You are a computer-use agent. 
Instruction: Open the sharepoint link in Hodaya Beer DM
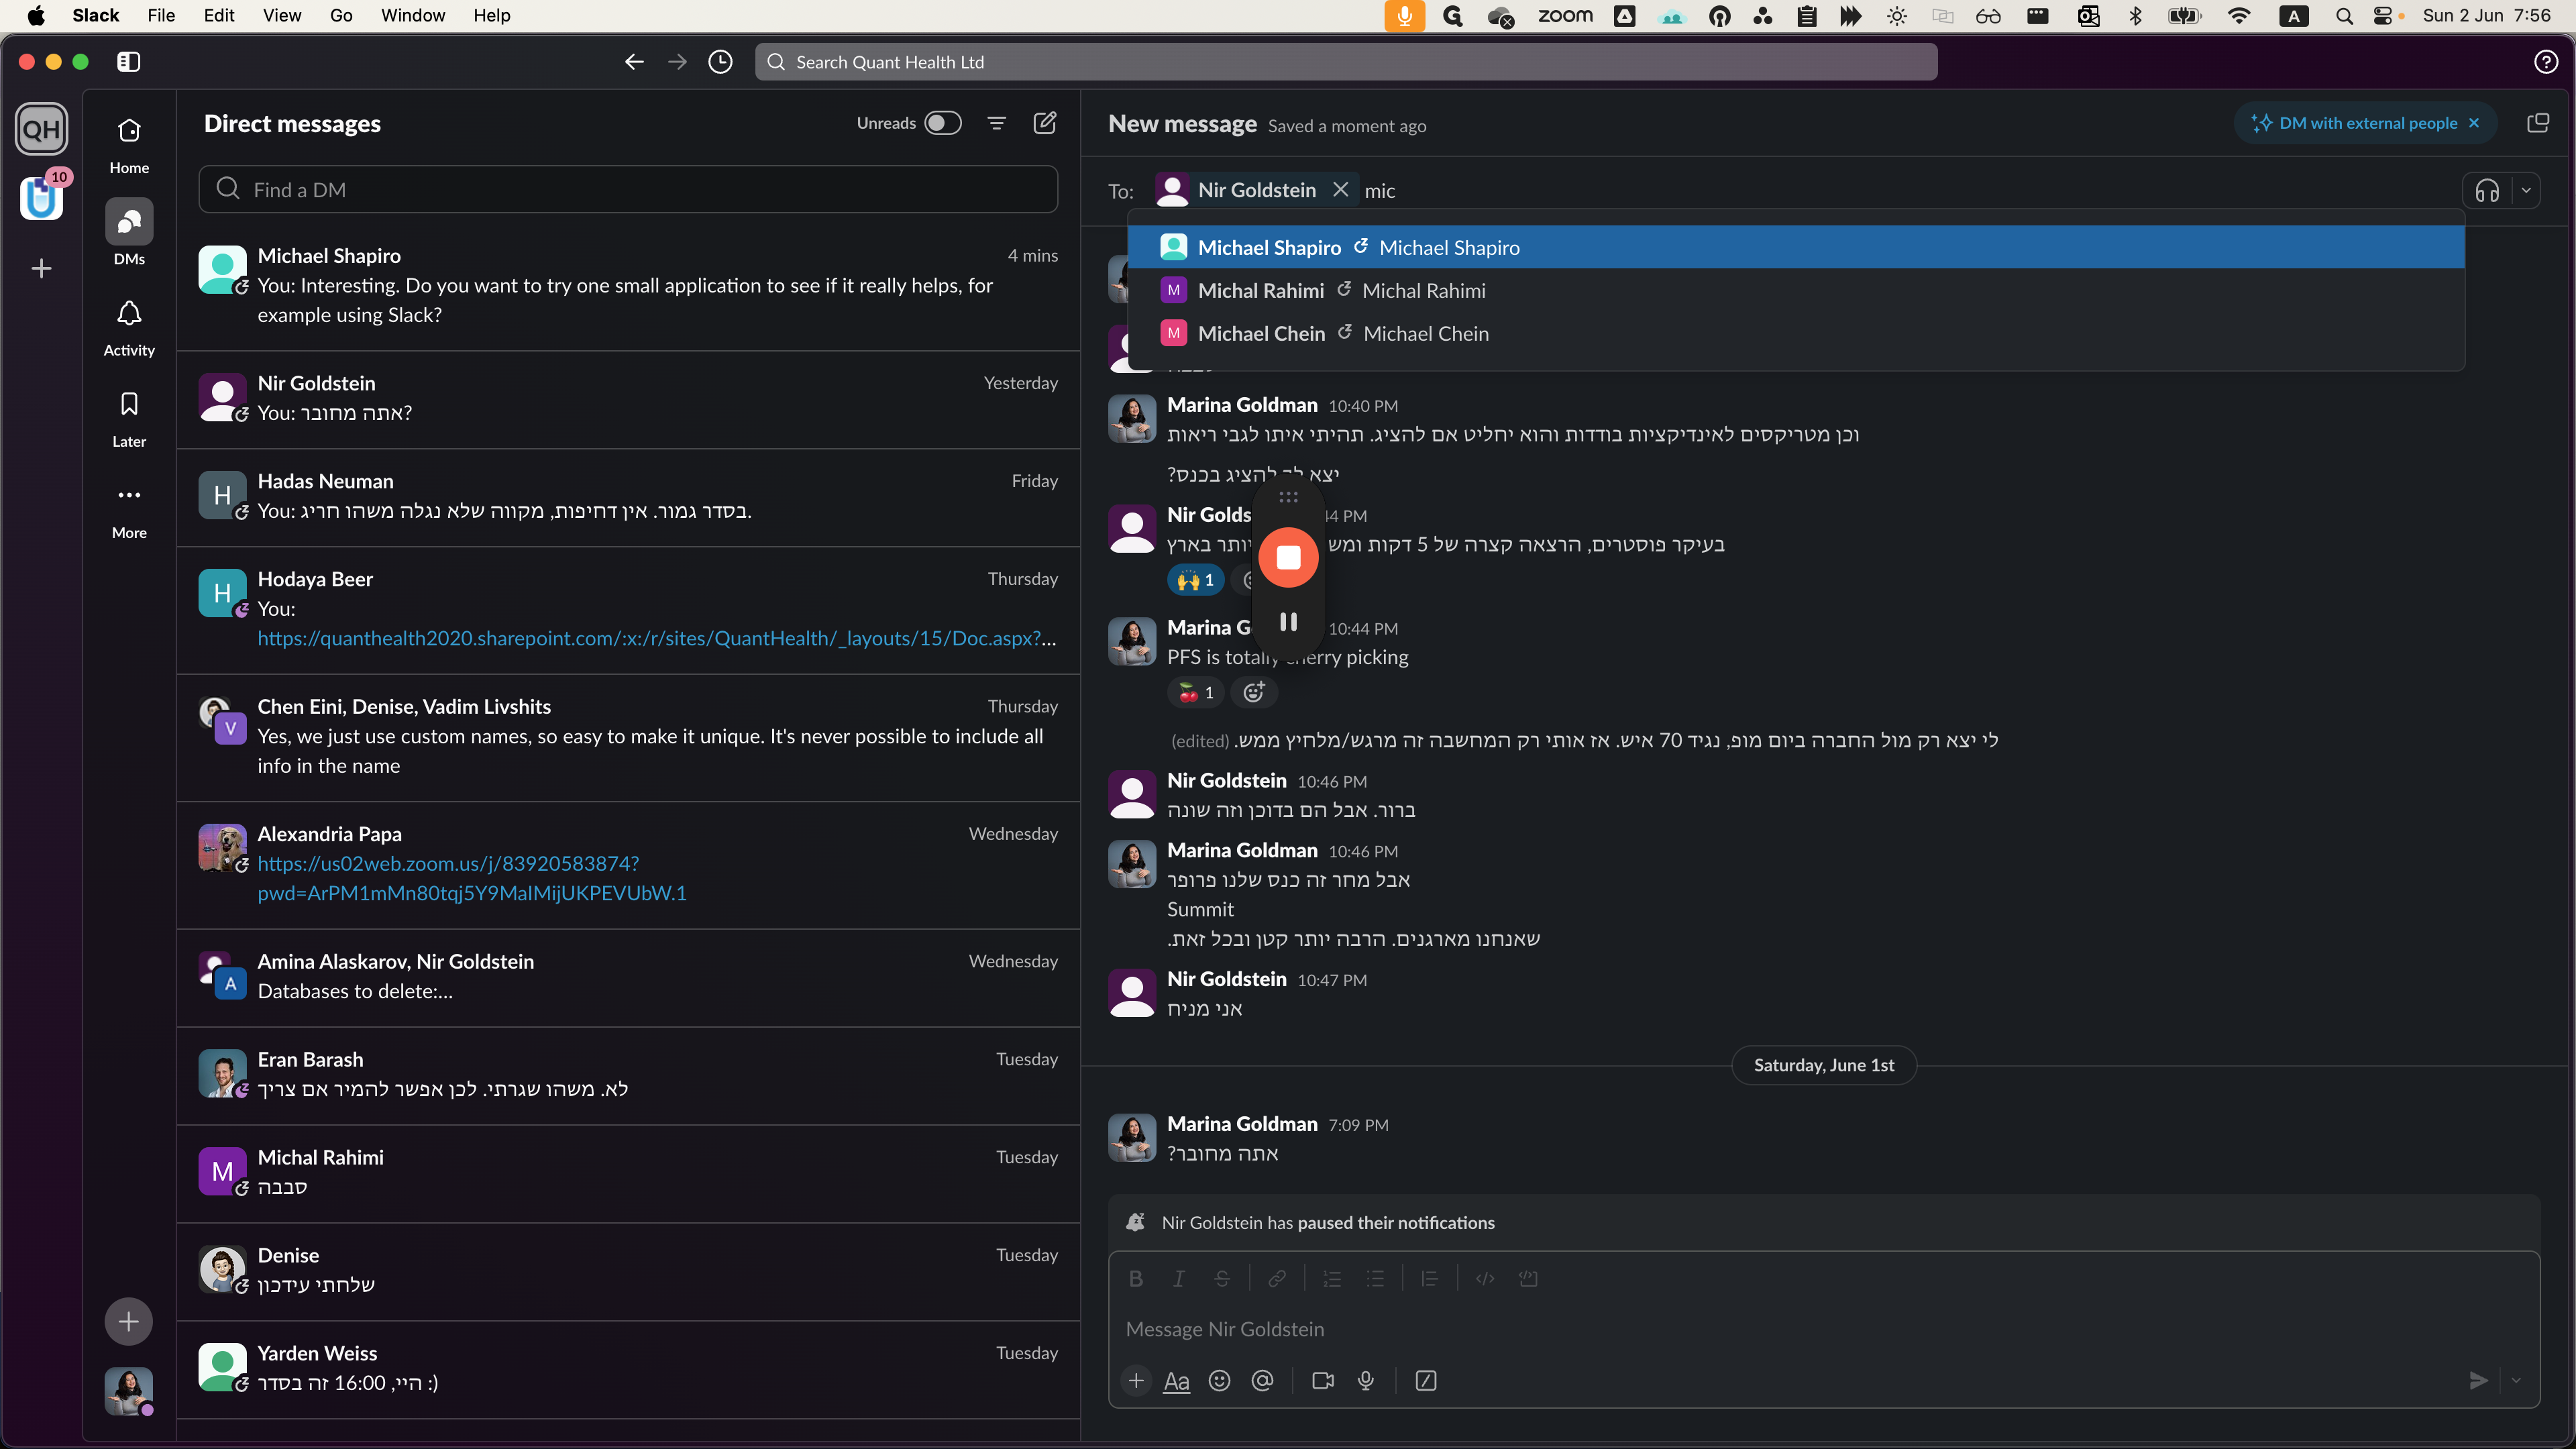(657, 638)
